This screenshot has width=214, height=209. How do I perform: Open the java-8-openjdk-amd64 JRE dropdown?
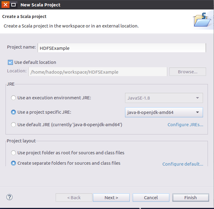pyautogui.click(x=164, y=112)
